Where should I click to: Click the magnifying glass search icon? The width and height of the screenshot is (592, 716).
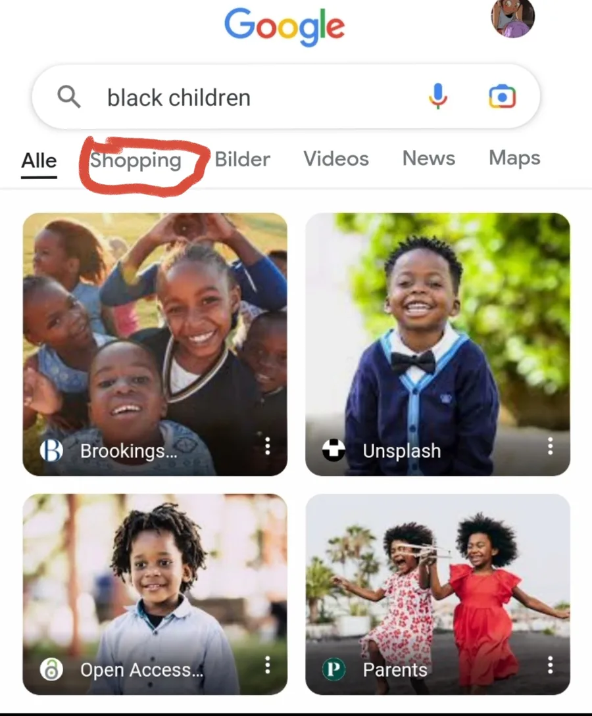click(68, 97)
